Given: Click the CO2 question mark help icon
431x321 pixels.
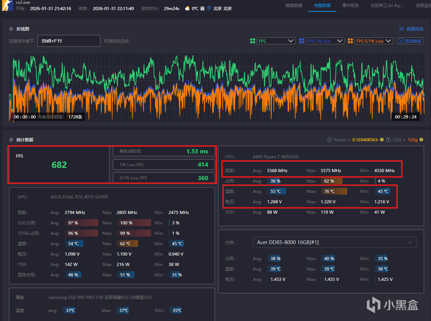Looking at the screenshot, I should pos(421,140).
